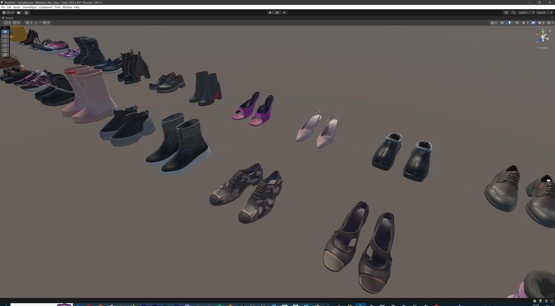Mute scene audio in the Scene view
This screenshot has width=555, height=306.
click(517, 22)
